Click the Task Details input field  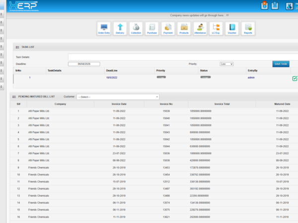click(183, 57)
